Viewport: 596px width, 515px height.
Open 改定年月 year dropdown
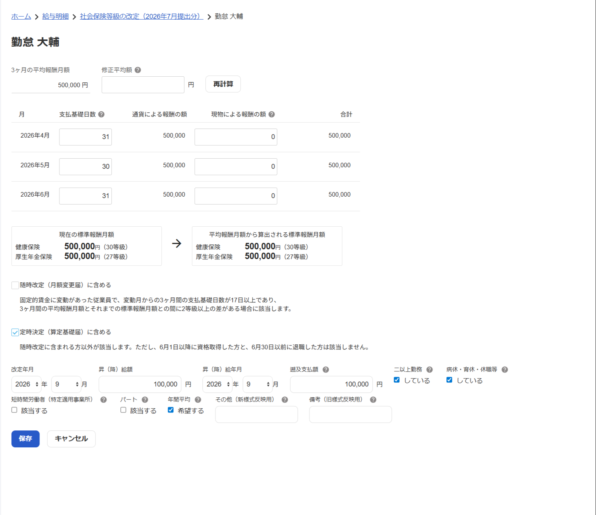click(x=26, y=384)
